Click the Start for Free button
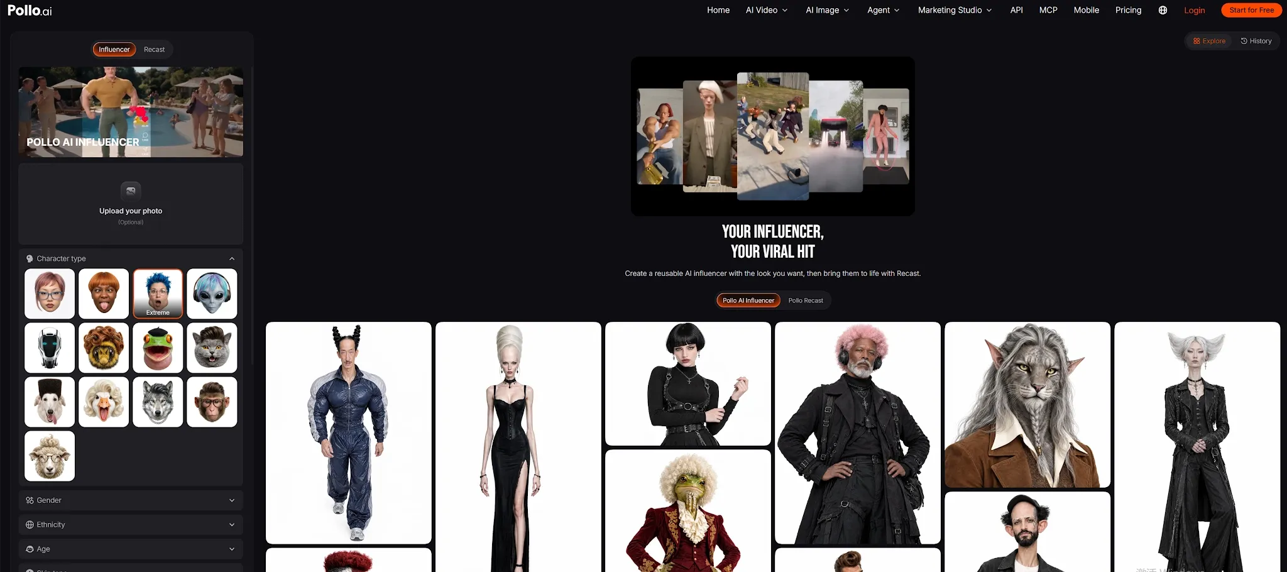Image resolution: width=1287 pixels, height=572 pixels. point(1251,10)
